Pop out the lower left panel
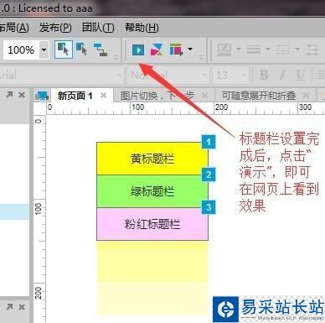 click(x=9, y=307)
